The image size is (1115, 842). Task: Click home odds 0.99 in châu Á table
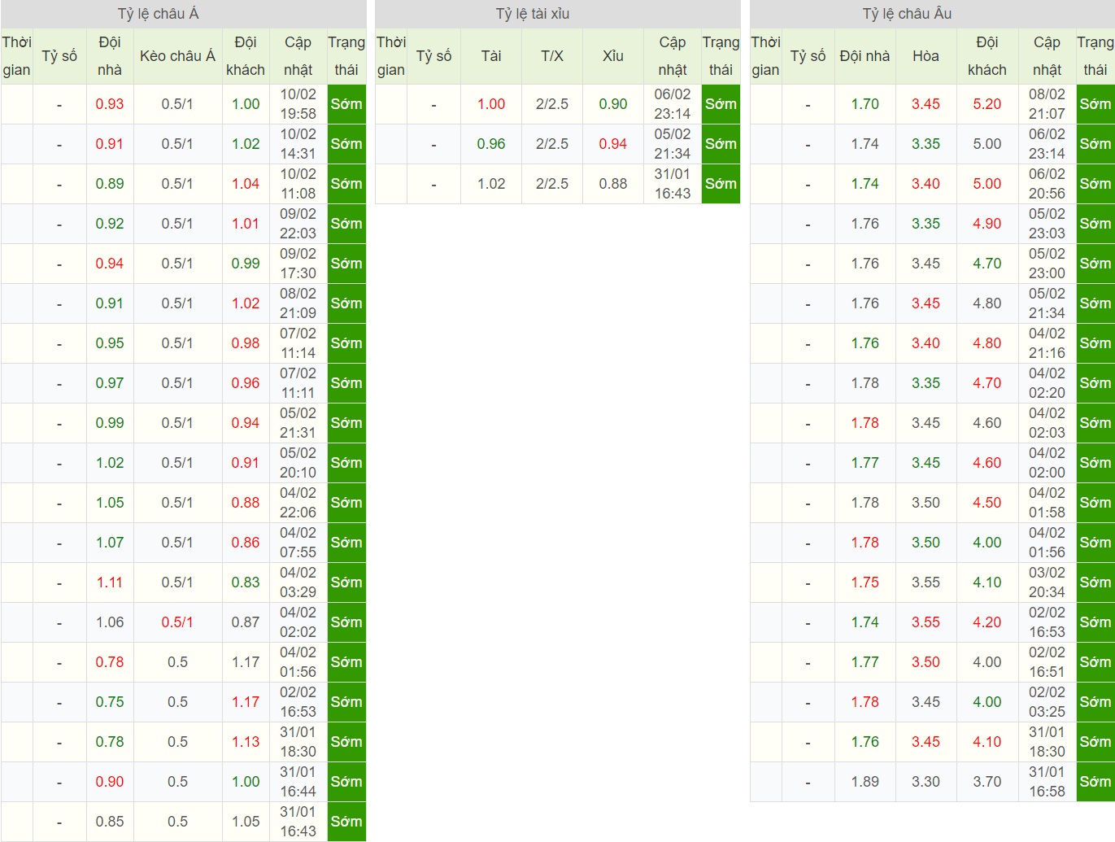click(x=110, y=423)
